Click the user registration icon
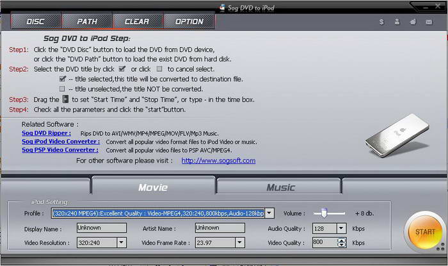Viewport: 448px width, 266px height. pos(397,22)
